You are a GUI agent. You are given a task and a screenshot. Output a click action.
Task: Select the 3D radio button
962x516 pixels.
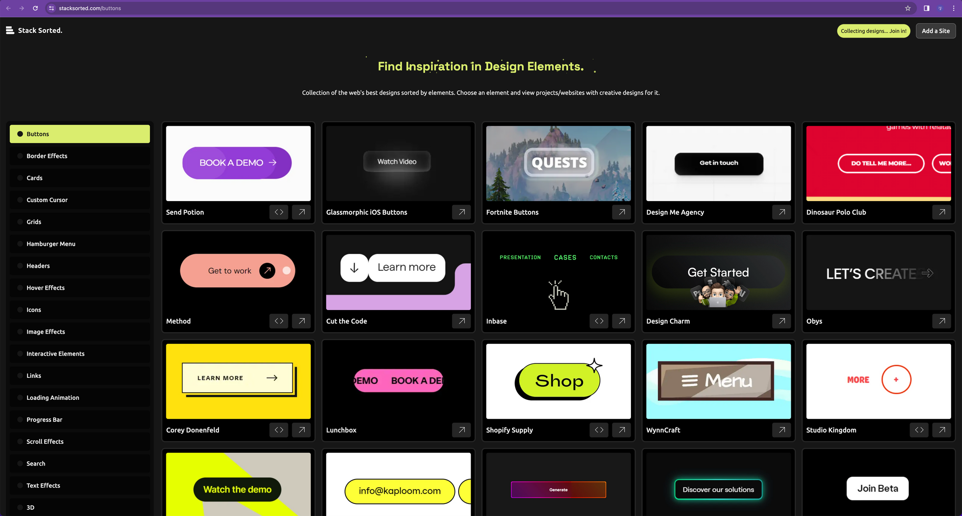[x=20, y=507]
